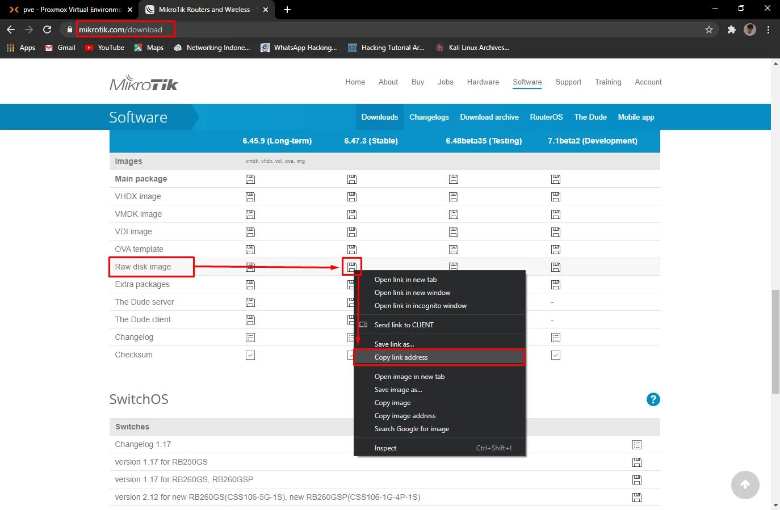
Task: Open Checksum for 6.45.9 Long-term
Action: 250,355
